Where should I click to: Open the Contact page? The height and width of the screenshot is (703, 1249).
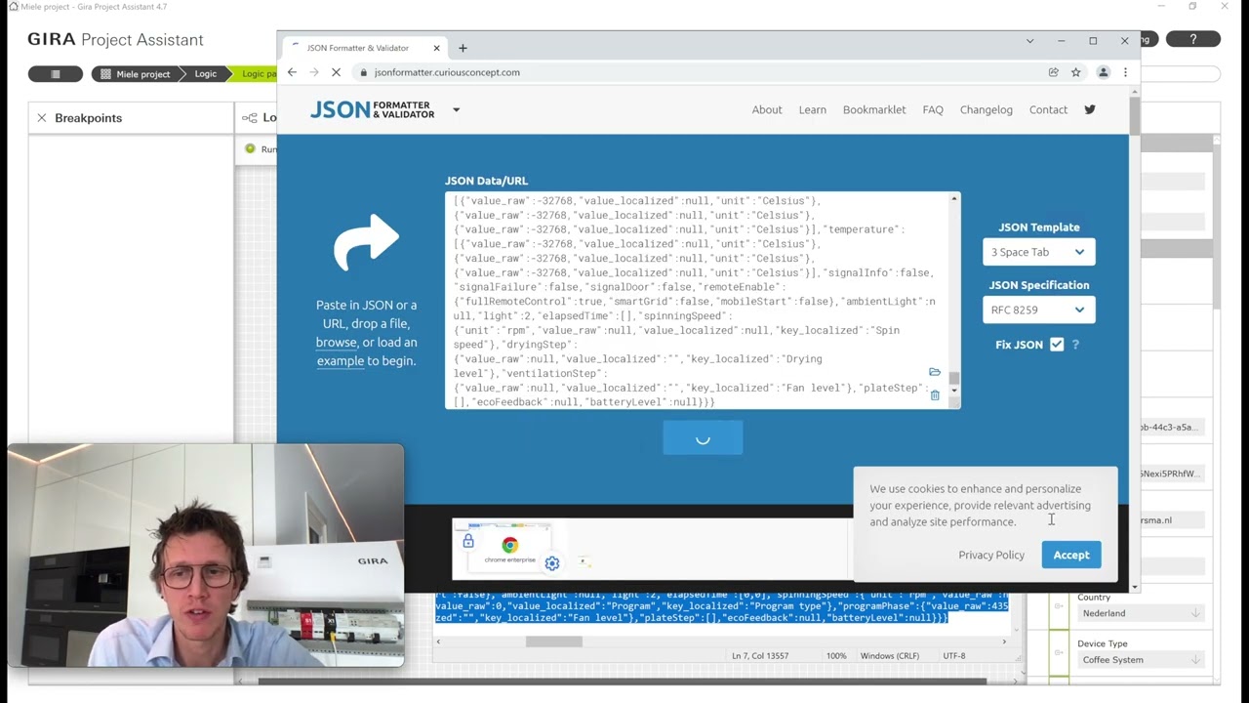pos(1048,109)
